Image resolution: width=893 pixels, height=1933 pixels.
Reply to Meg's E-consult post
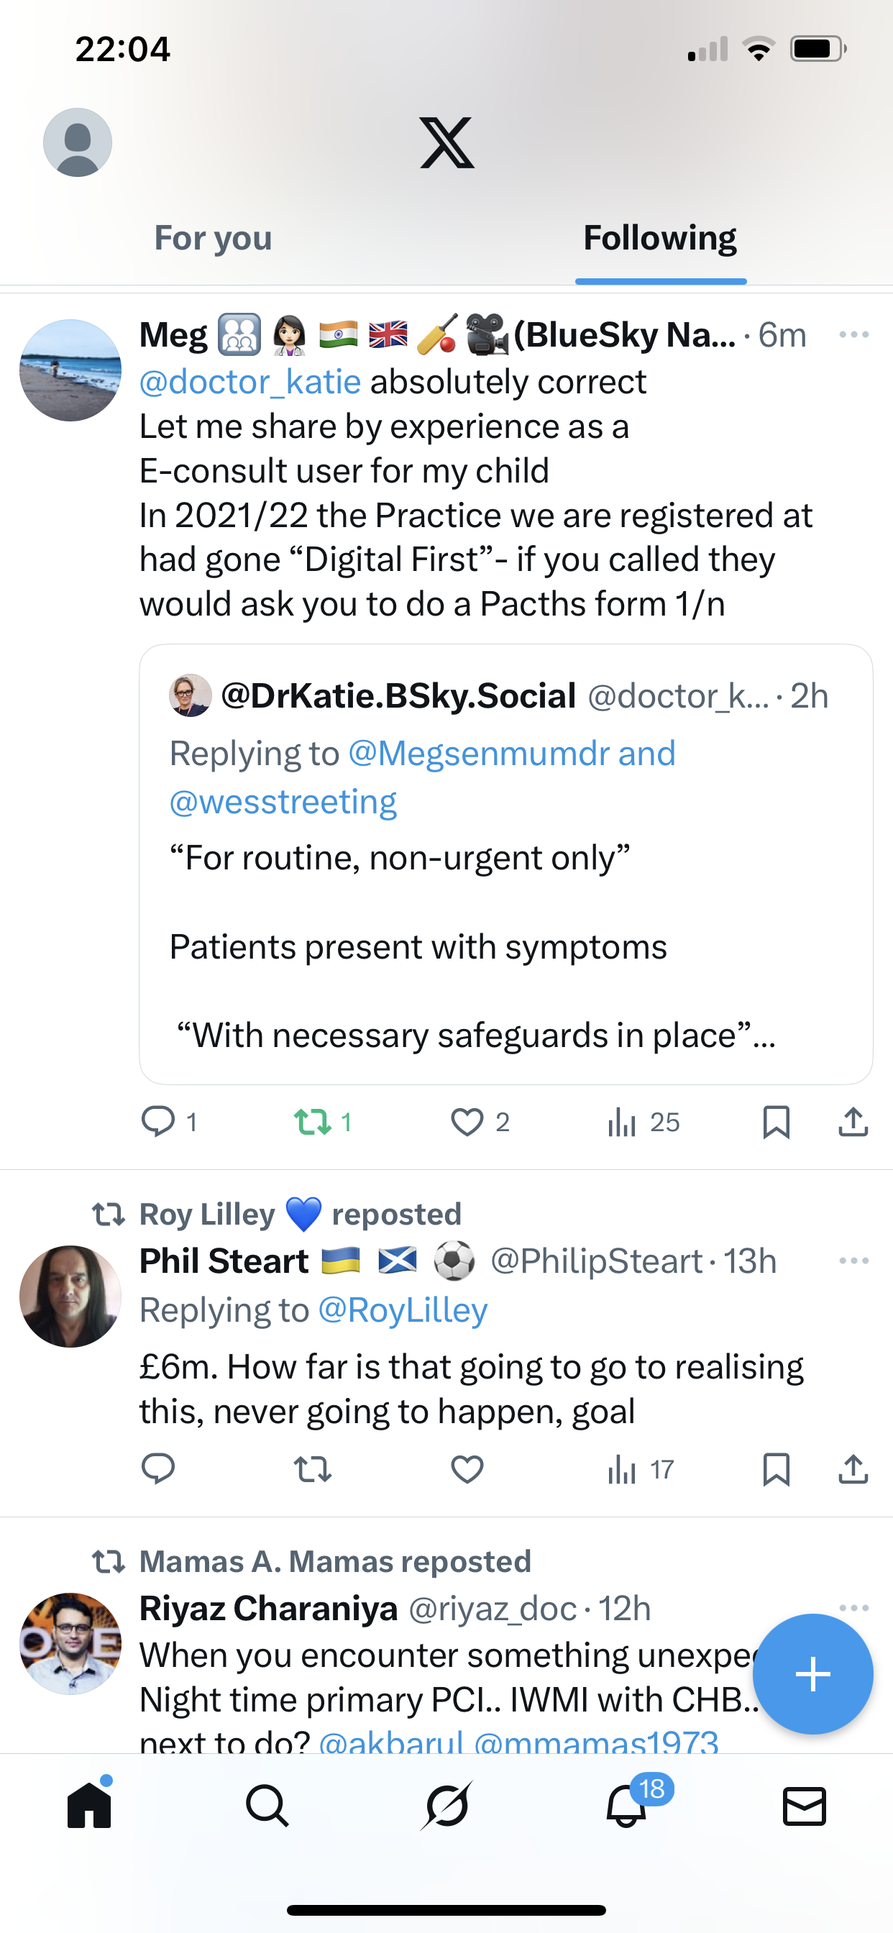(x=158, y=1122)
